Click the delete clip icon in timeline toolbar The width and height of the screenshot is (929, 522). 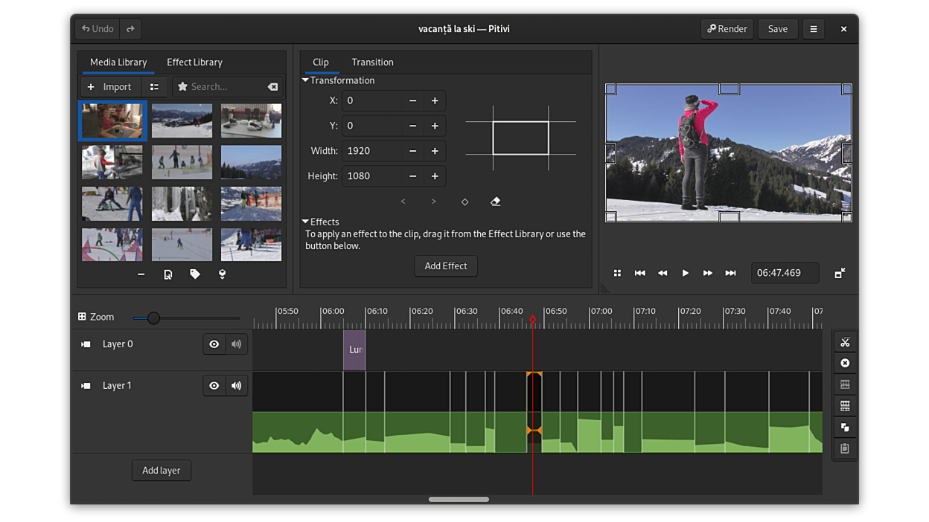[845, 364]
